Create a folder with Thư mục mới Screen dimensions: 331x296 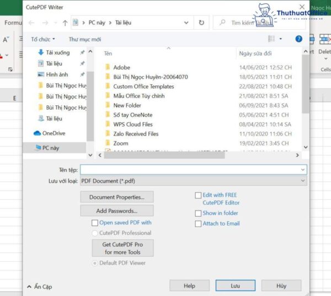(x=85, y=39)
